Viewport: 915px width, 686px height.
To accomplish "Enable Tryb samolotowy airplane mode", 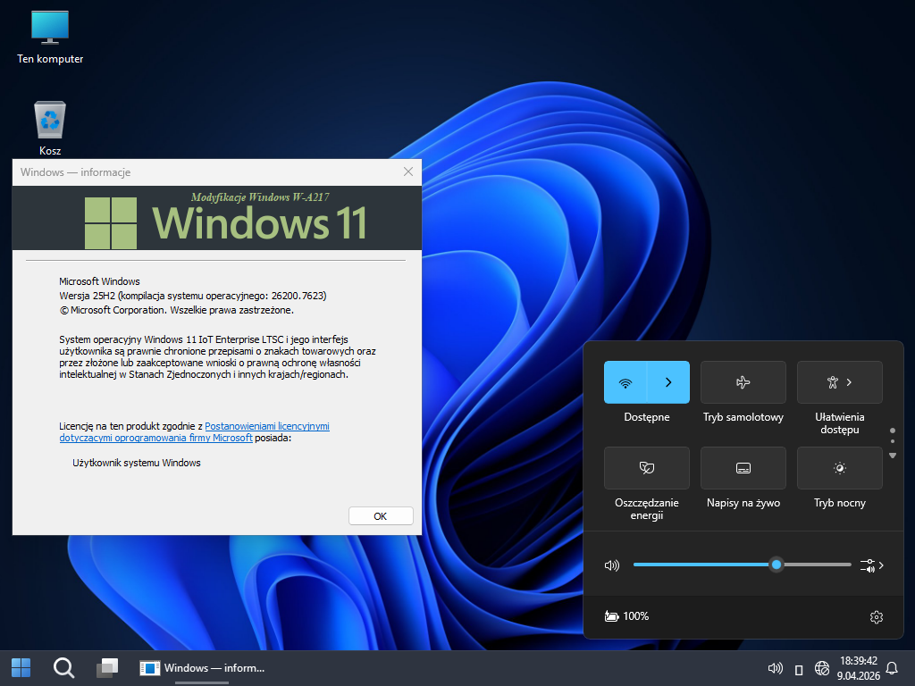I will click(743, 382).
